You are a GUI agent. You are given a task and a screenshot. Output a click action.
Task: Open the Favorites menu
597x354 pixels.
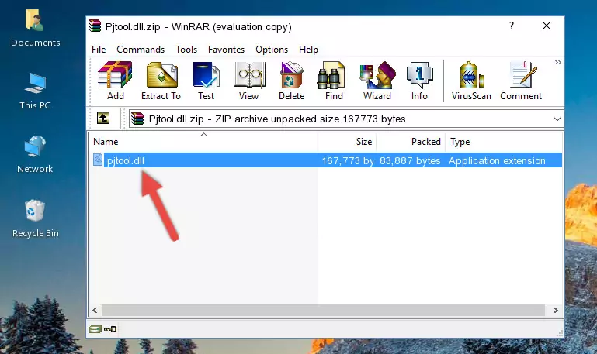point(226,50)
